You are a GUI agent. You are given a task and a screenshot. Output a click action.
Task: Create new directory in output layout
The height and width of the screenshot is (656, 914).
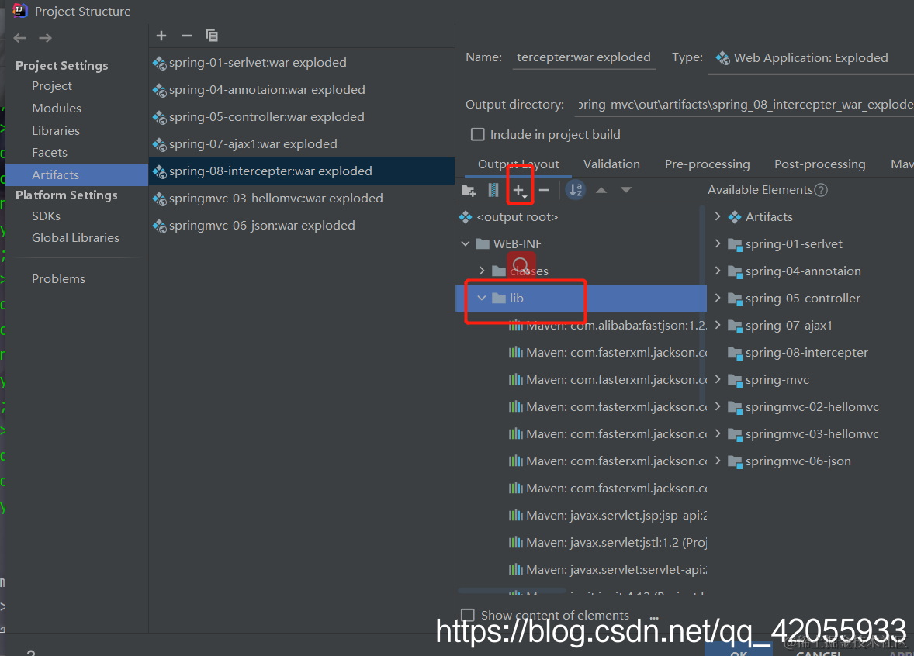tap(469, 190)
